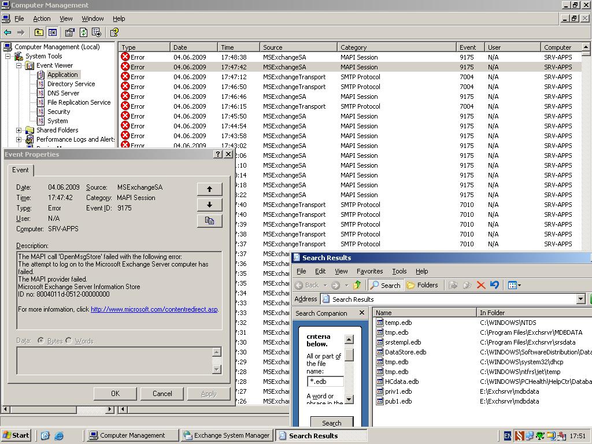Viewport: 592px width, 444px height.
Task: Select the priv1.edb file icon
Action: point(380,391)
